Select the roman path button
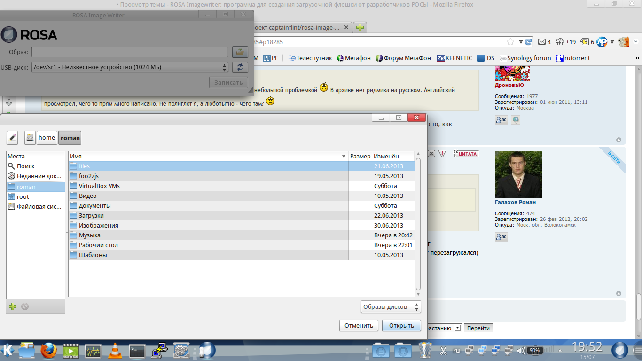This screenshot has height=361, width=642. [x=70, y=138]
